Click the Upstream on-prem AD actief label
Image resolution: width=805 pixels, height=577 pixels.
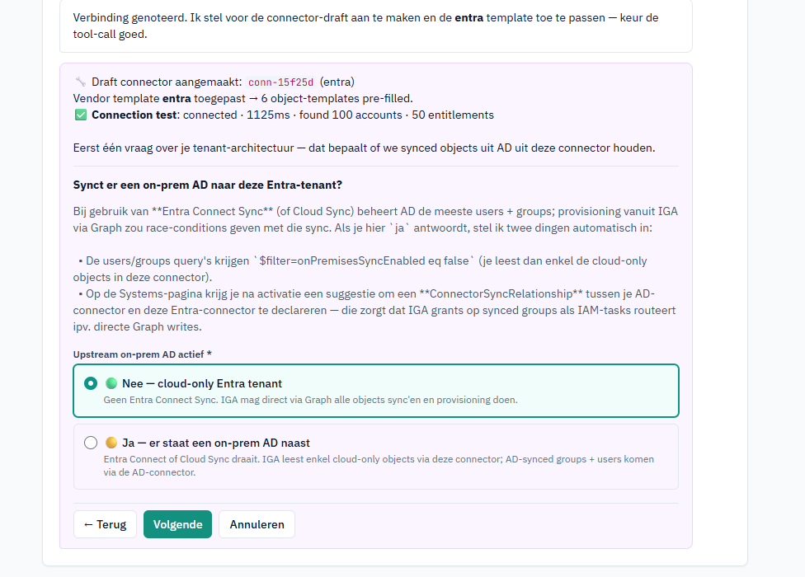coord(142,354)
